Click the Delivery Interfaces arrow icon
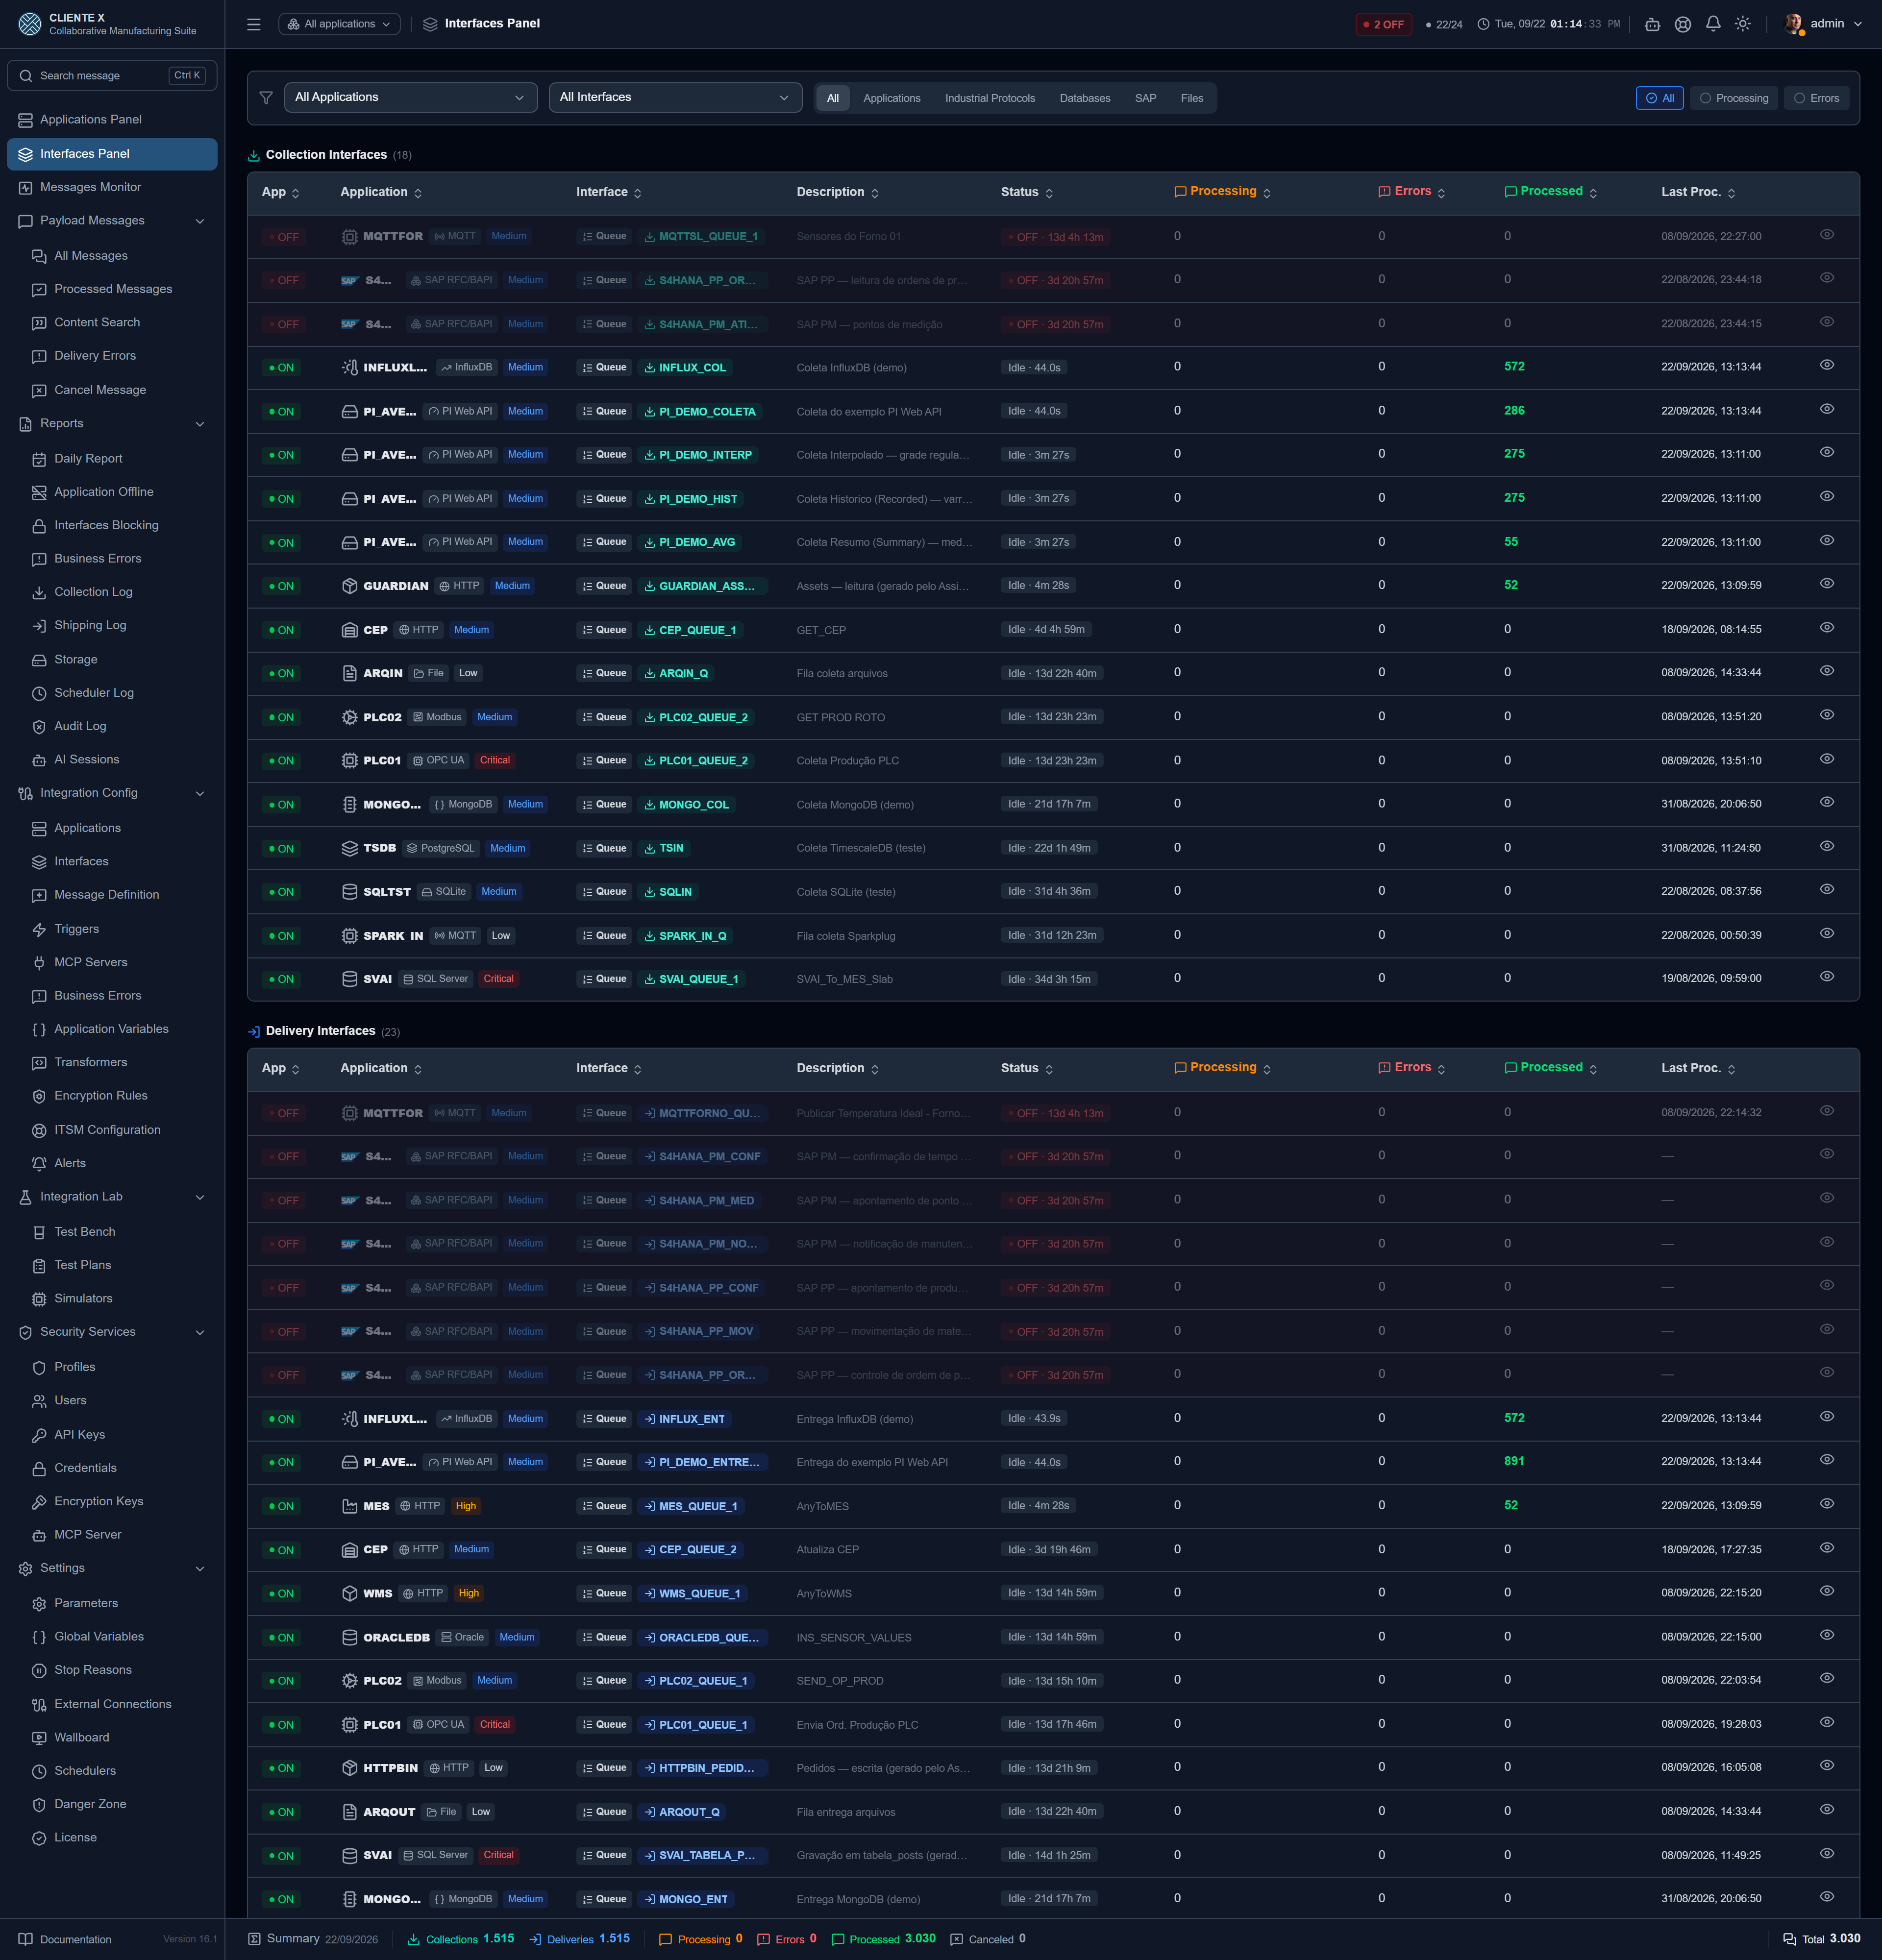The height and width of the screenshot is (1960, 1882). 254,1031
